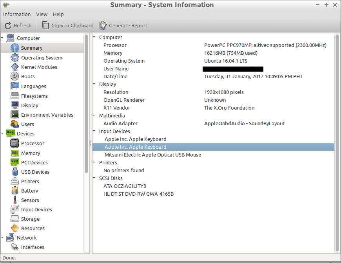Open the Storage disk icon
This screenshot has height=263, width=341.
click(x=15, y=219)
